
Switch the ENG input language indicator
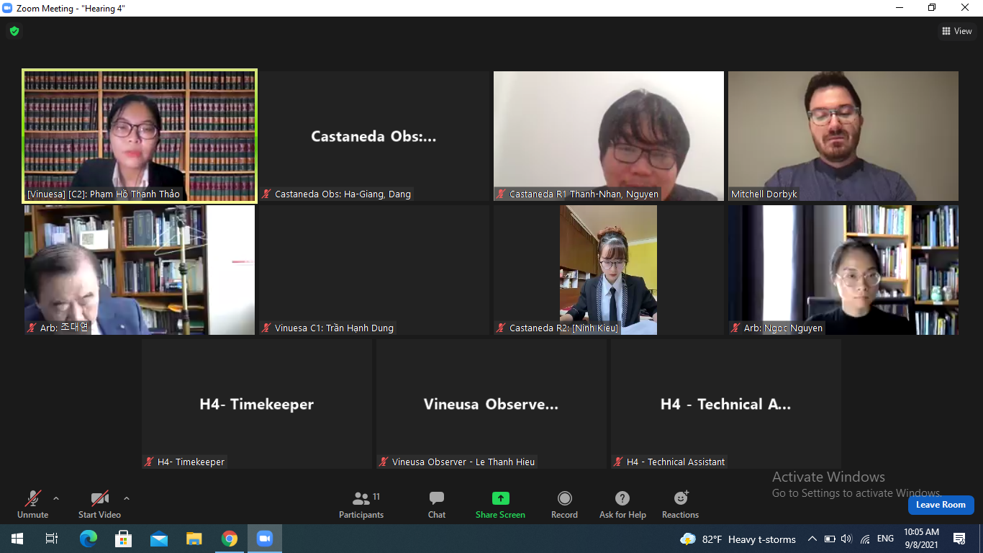pyautogui.click(x=885, y=539)
